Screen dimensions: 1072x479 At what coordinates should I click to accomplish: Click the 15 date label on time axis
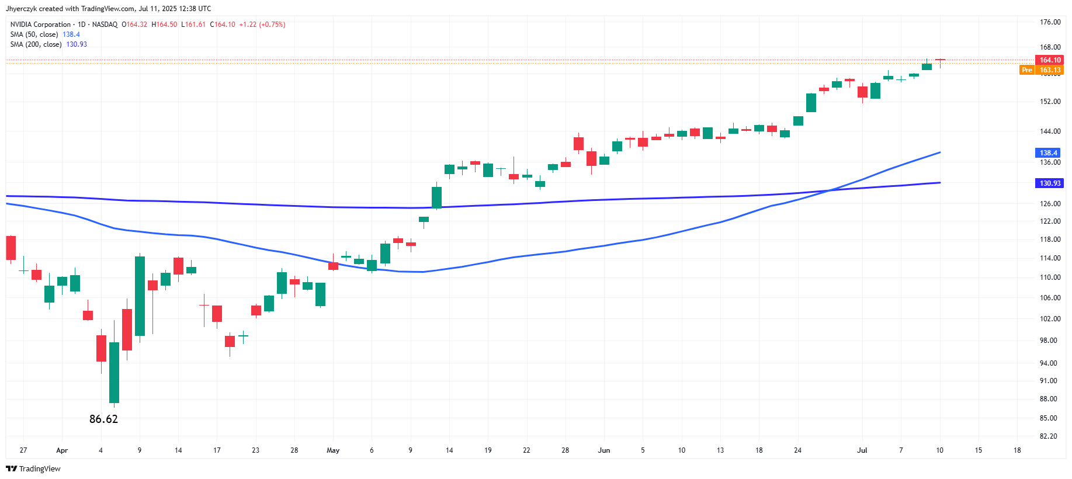tap(979, 450)
